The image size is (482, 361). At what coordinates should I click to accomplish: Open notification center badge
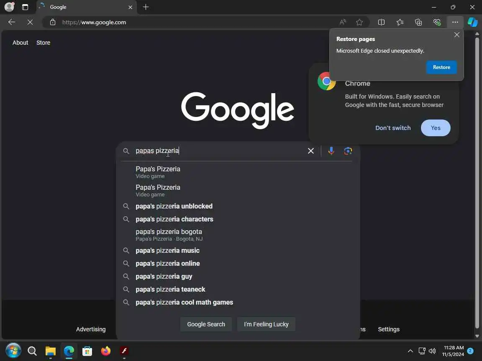[470, 351]
